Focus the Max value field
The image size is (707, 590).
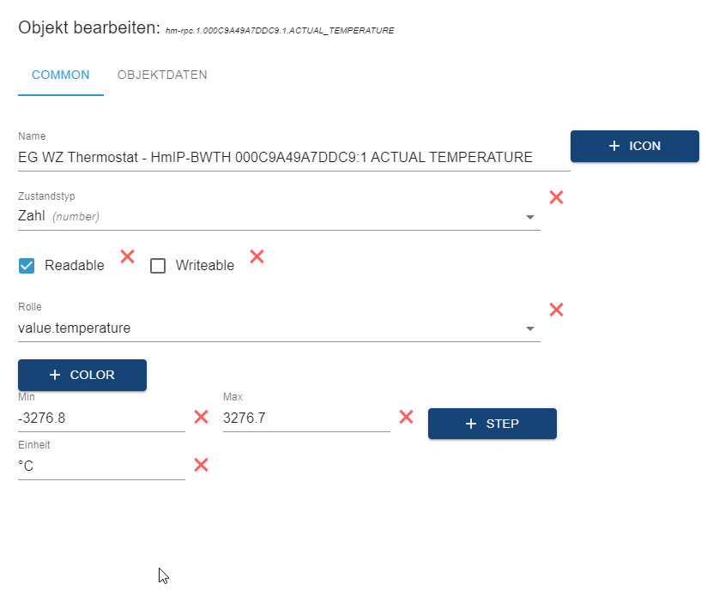(305, 418)
